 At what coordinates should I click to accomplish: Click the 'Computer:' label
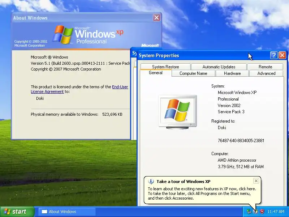tap(220, 154)
